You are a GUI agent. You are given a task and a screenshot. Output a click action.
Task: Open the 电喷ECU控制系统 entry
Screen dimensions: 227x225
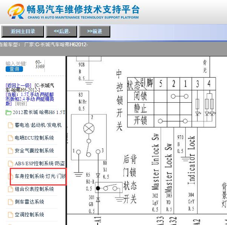(x=34, y=138)
